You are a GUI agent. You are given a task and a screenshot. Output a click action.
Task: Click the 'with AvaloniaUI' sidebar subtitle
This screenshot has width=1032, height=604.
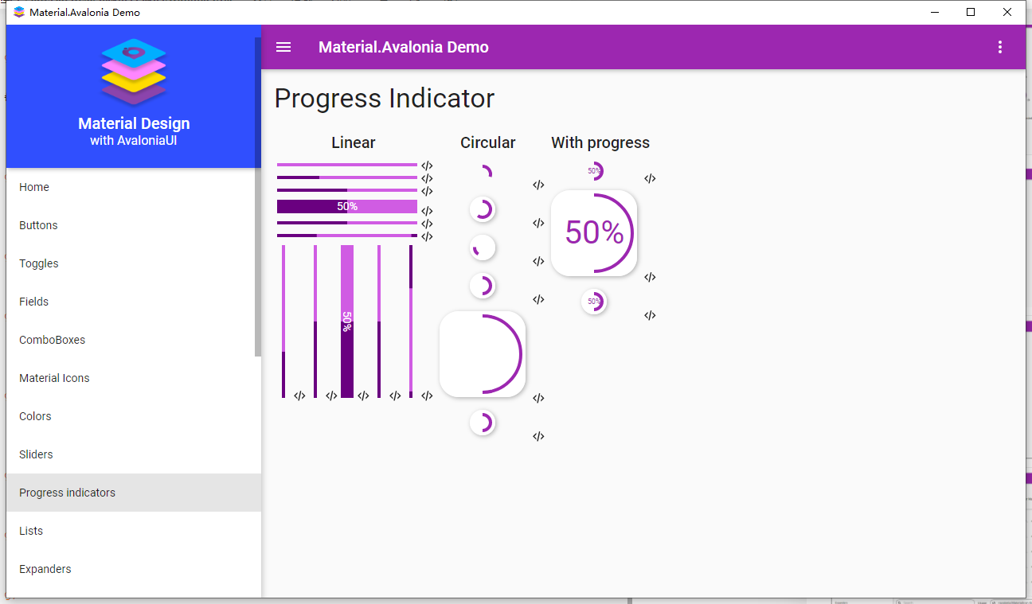[134, 141]
